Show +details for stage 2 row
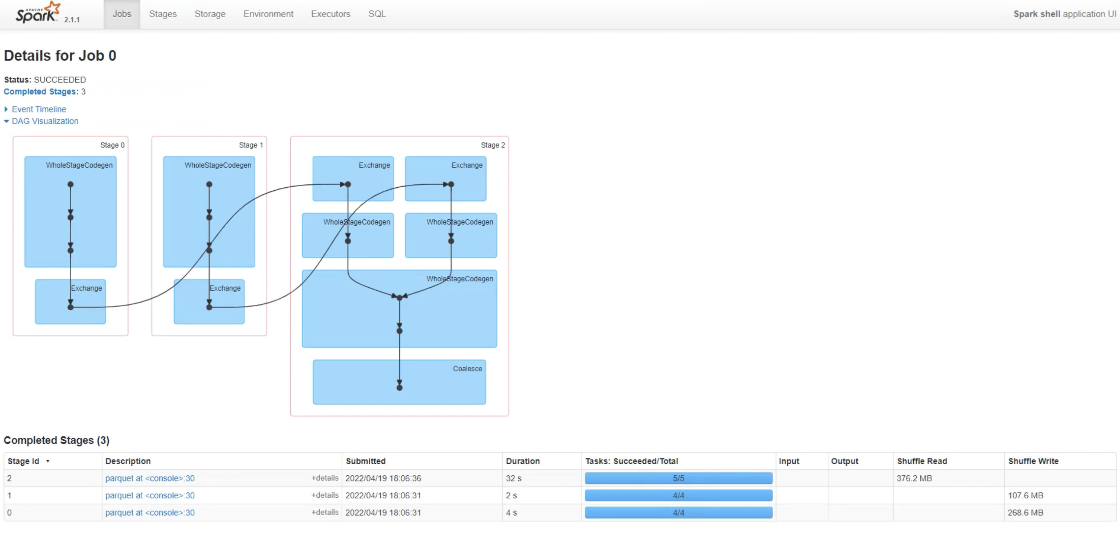 324,478
